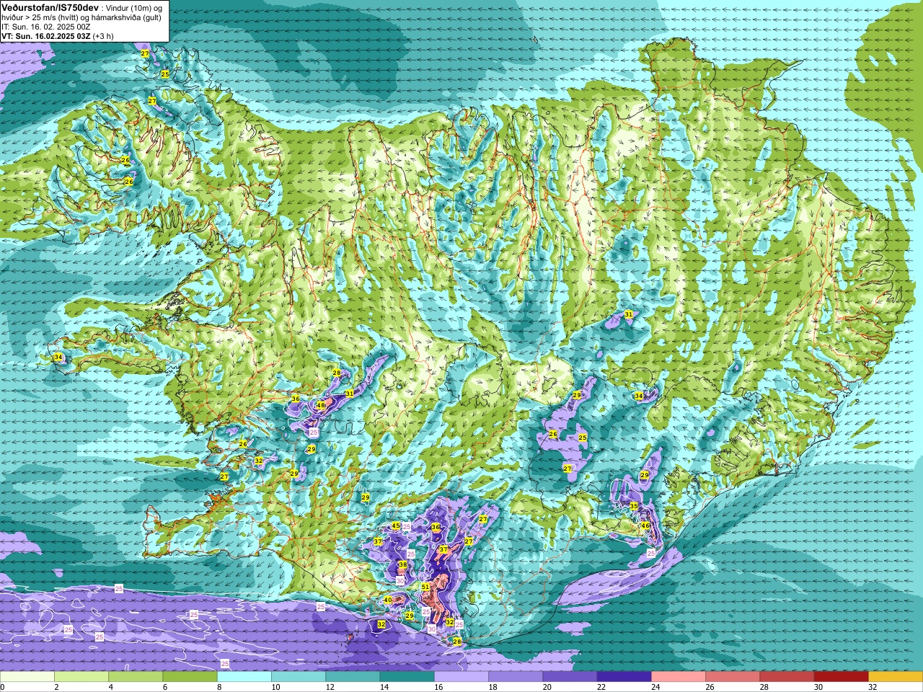This screenshot has width=923, height=692.
Task: Click legend scale tick number '32'
Action: pos(872,687)
